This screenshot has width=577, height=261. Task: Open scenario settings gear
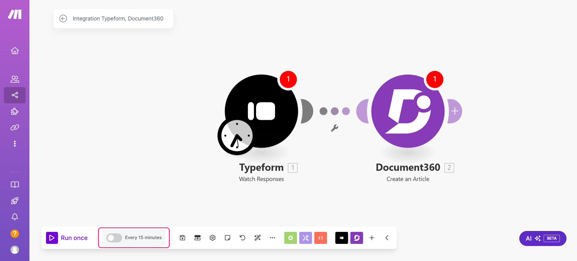click(212, 238)
